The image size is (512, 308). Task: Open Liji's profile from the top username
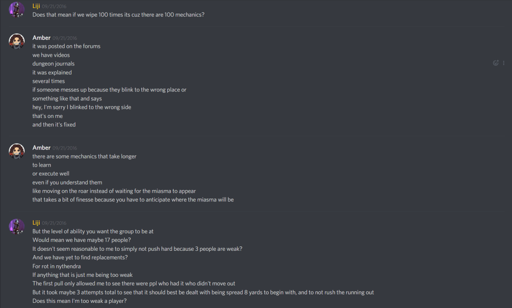pyautogui.click(x=36, y=6)
